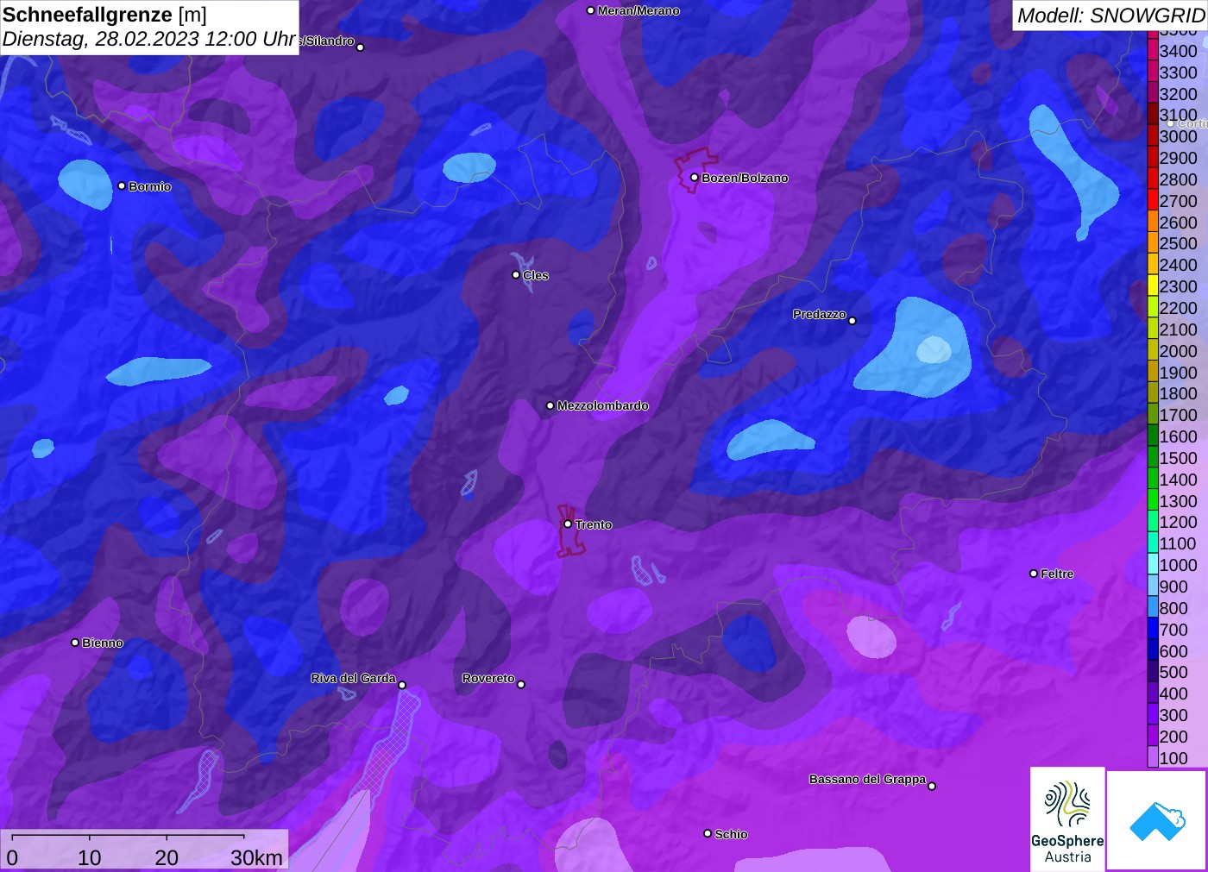
Task: Click the 3400 legend value
Action: click(1178, 51)
